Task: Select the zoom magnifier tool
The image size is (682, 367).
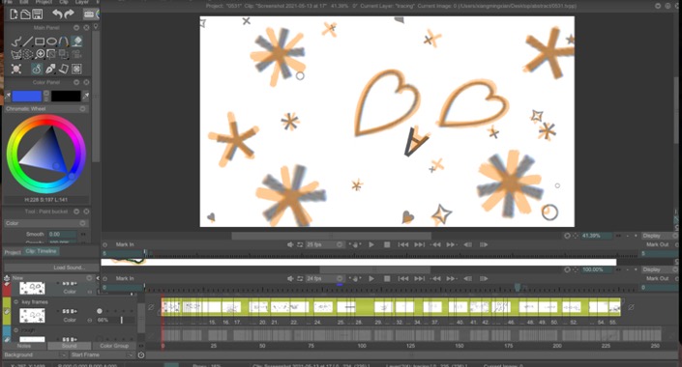Action: pos(40,54)
